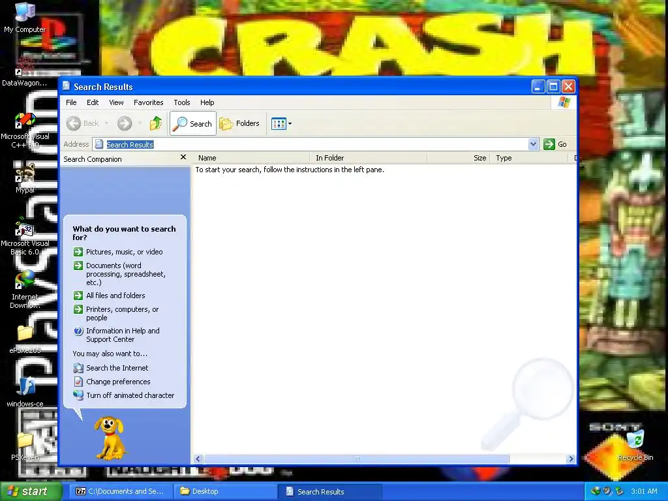Click the Go button
This screenshot has width=668, height=501.
556,144
